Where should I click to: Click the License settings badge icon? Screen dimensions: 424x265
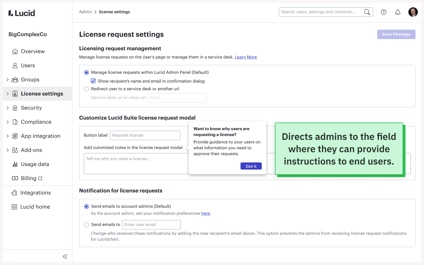click(x=15, y=94)
